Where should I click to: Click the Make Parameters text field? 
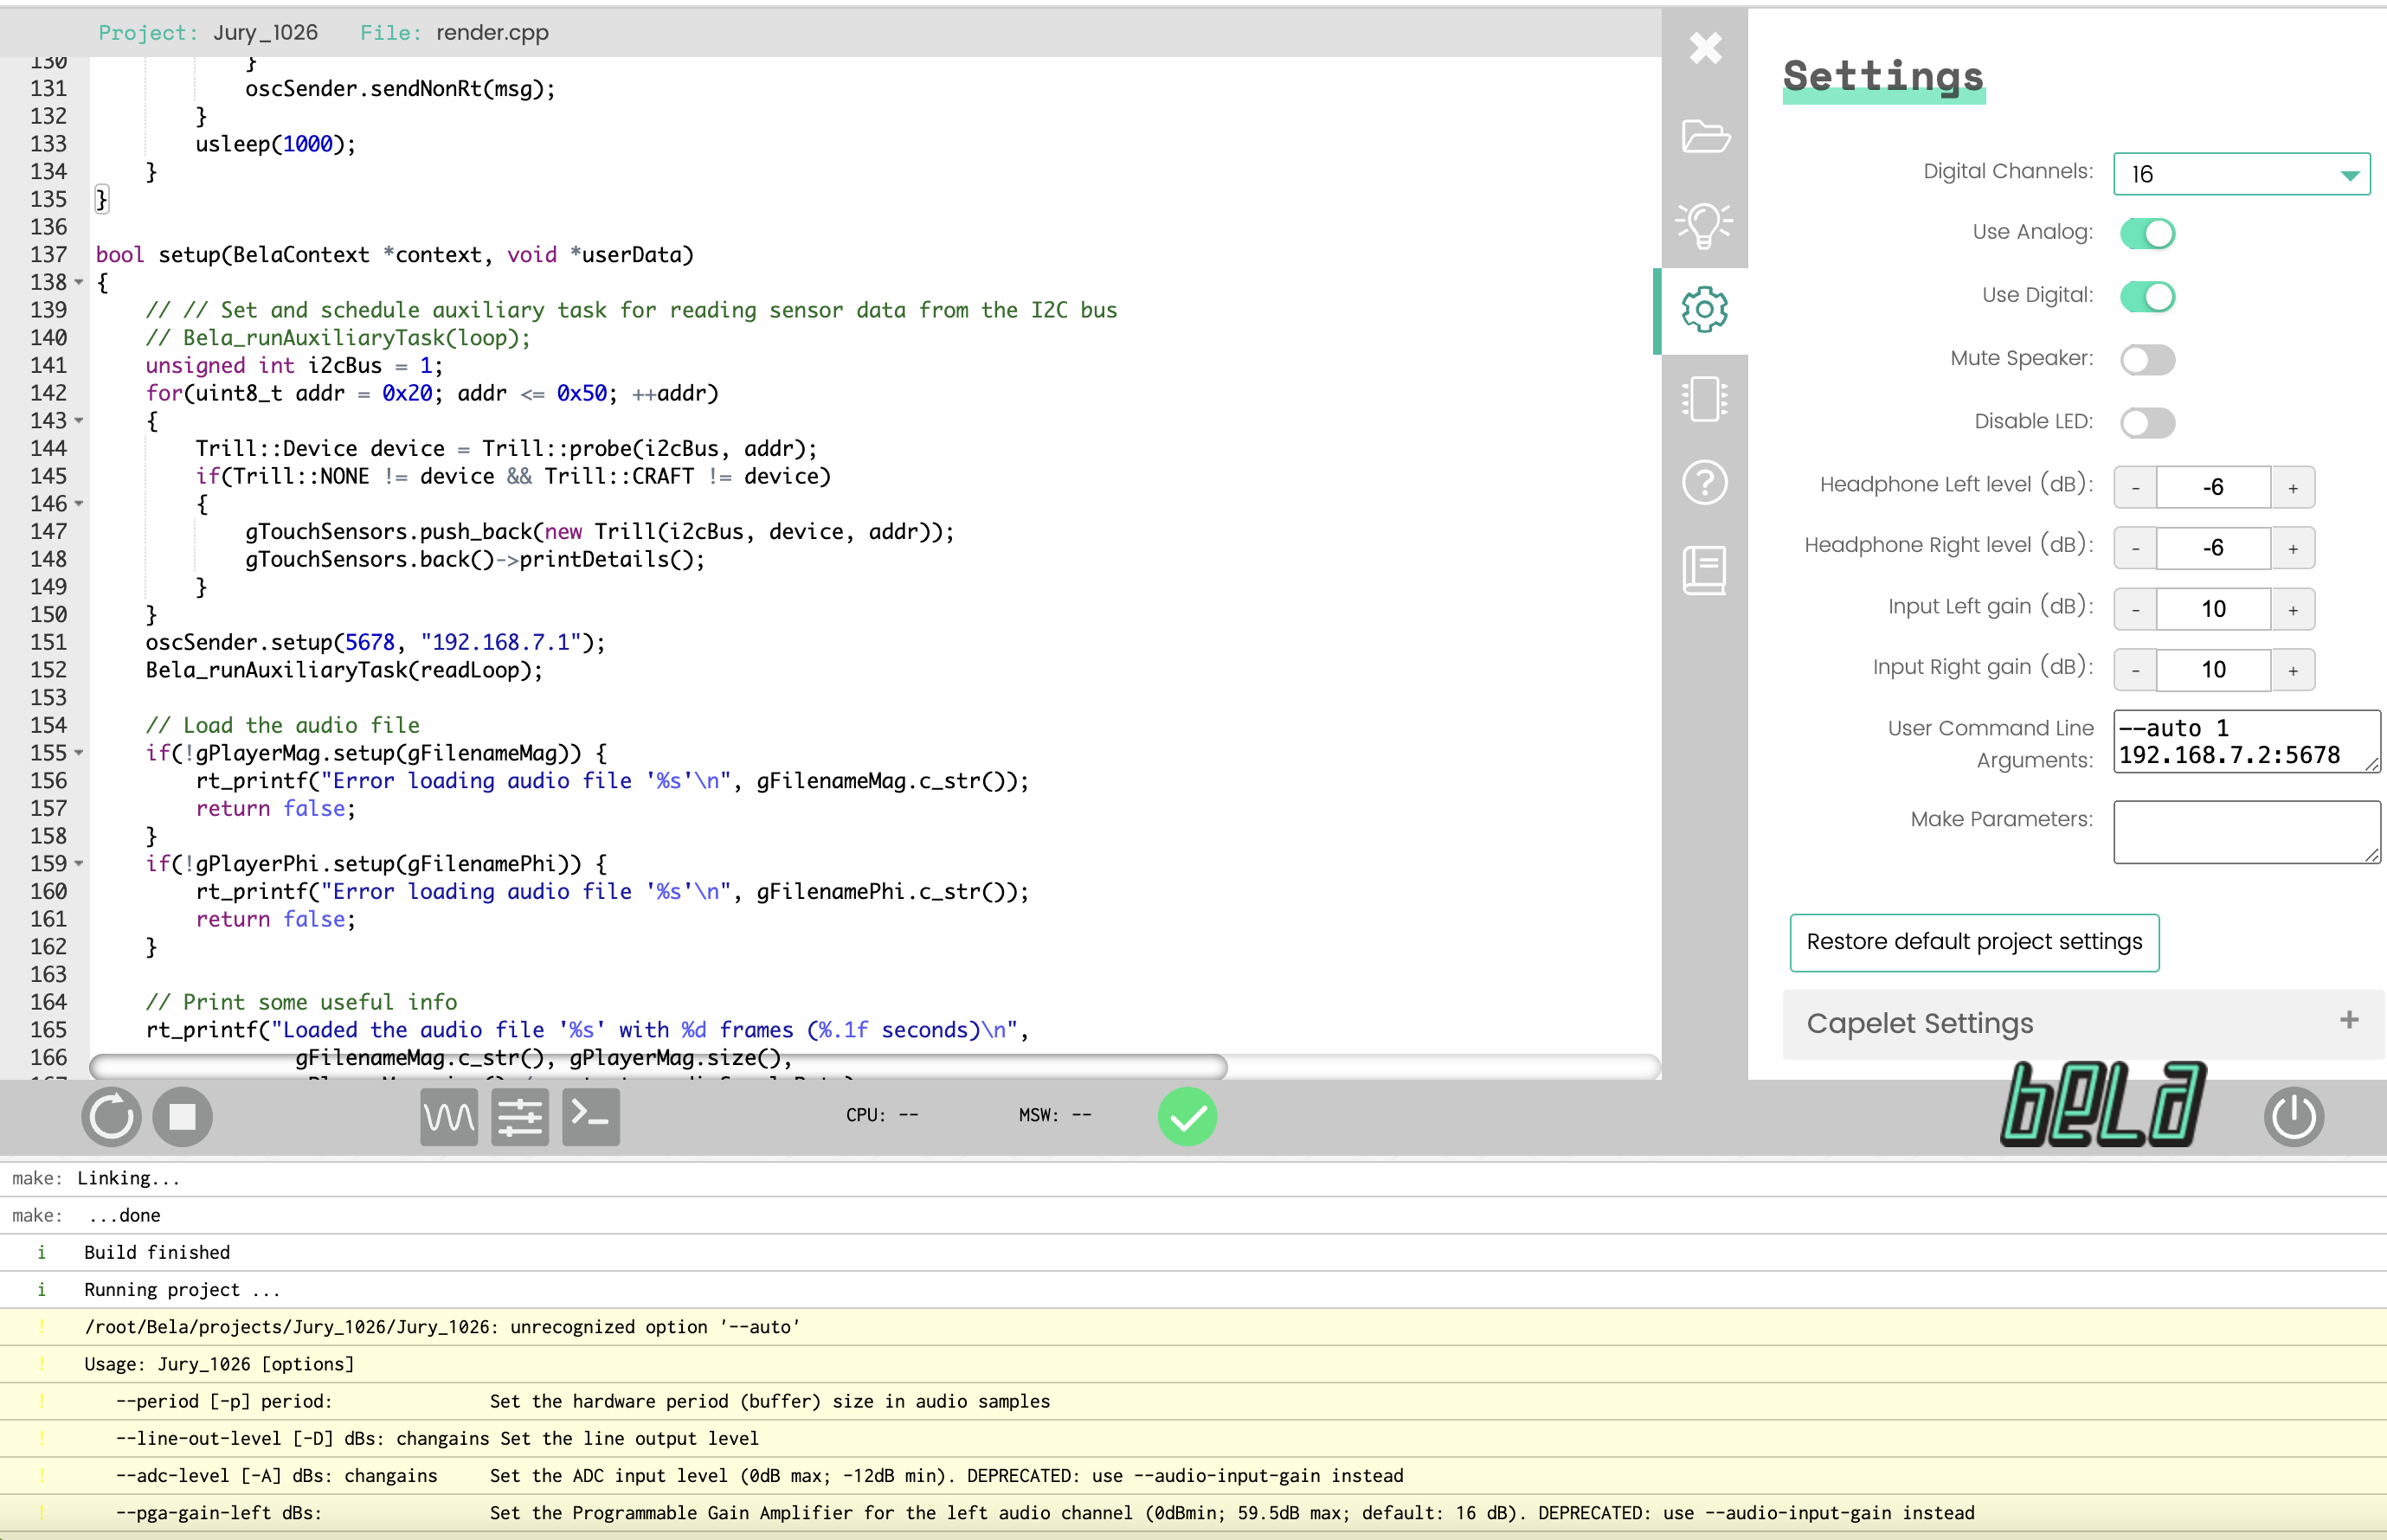click(x=2246, y=831)
